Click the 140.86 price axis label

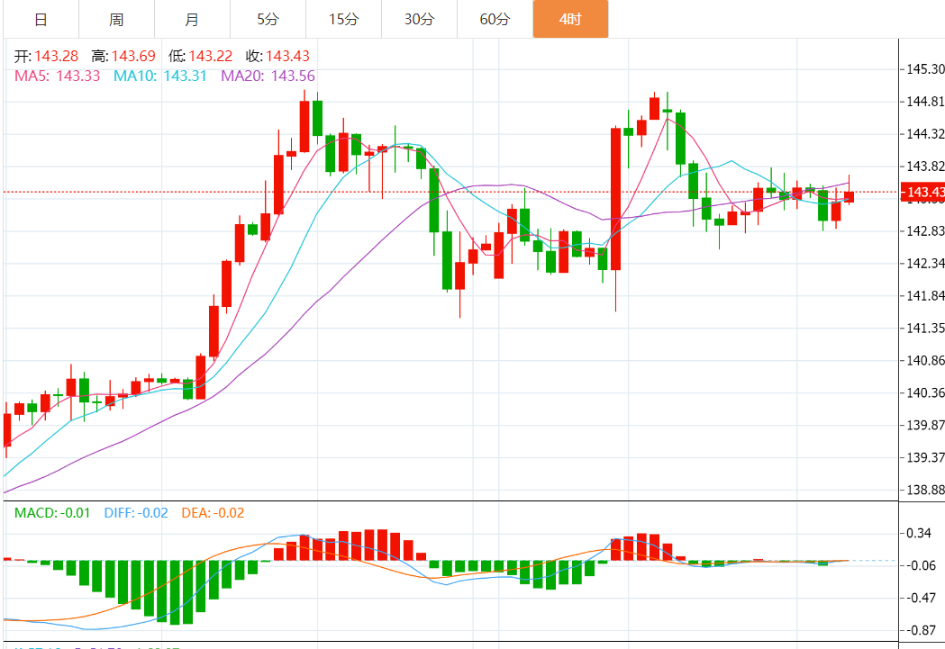pyautogui.click(x=925, y=361)
